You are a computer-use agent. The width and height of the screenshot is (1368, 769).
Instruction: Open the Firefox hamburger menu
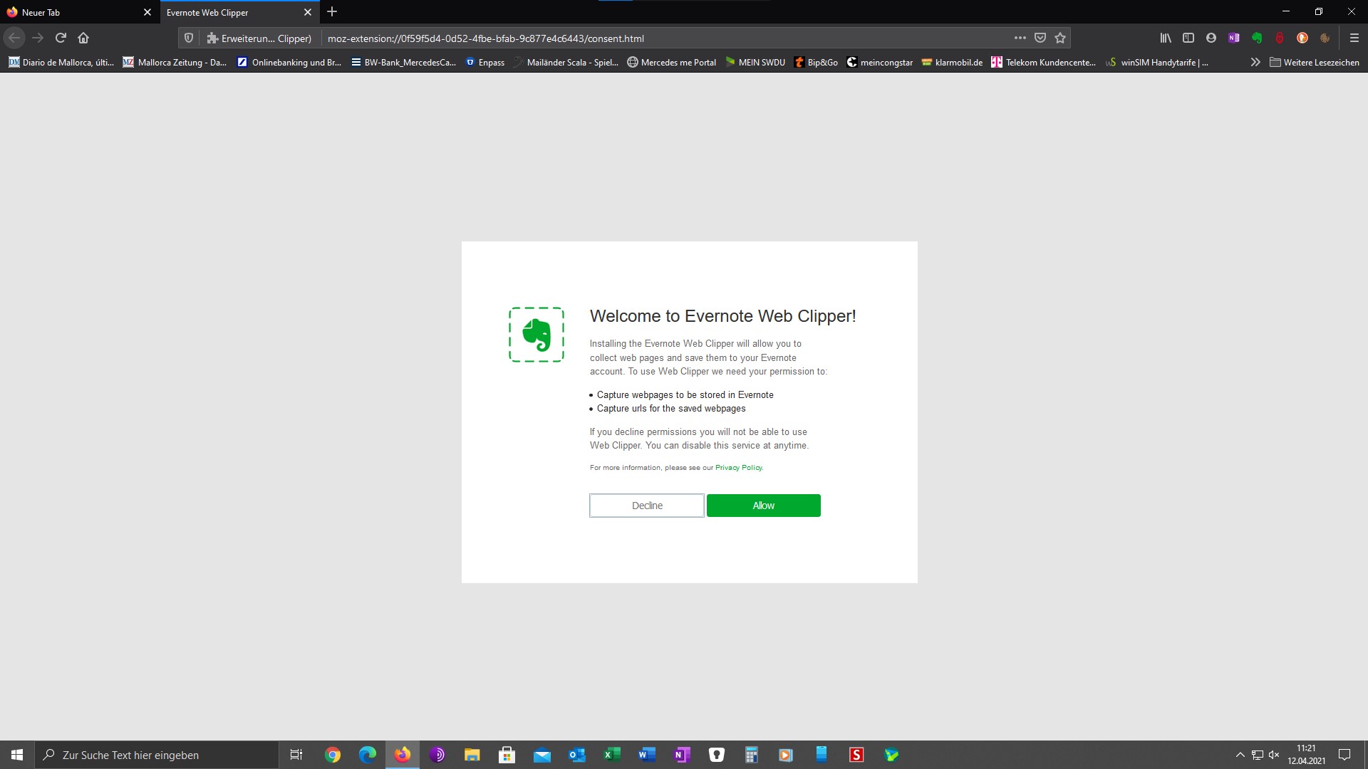click(x=1354, y=38)
